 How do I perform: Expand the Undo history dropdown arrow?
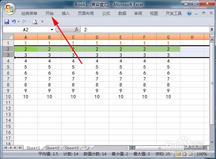coord(18,21)
